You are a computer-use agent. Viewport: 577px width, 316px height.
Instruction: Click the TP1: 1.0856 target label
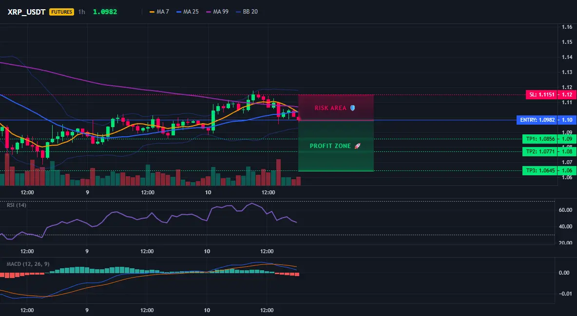pos(540,139)
